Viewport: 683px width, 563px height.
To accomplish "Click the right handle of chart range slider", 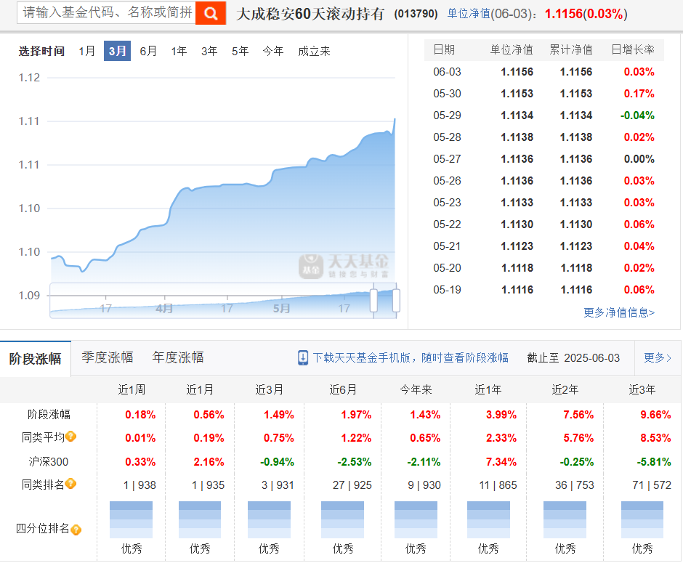I will point(396,301).
